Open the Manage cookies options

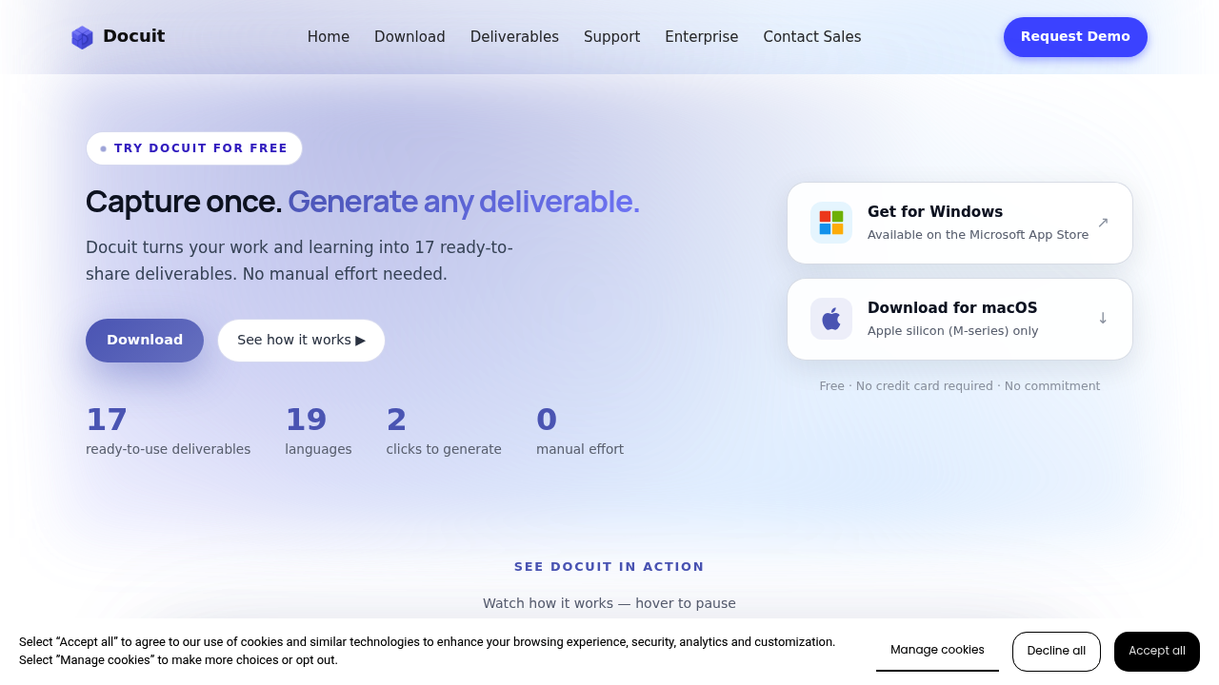pyautogui.click(x=937, y=651)
